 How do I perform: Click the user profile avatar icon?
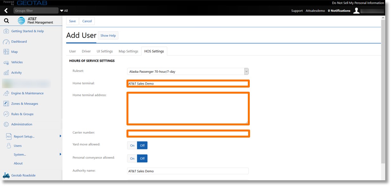click(x=356, y=11)
